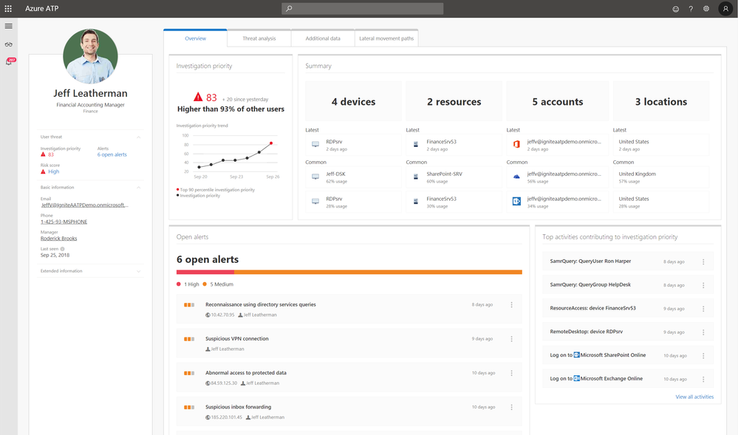Image resolution: width=738 pixels, height=435 pixels.
Task: Open the Lateral movement paths tab
Action: pyautogui.click(x=386, y=38)
